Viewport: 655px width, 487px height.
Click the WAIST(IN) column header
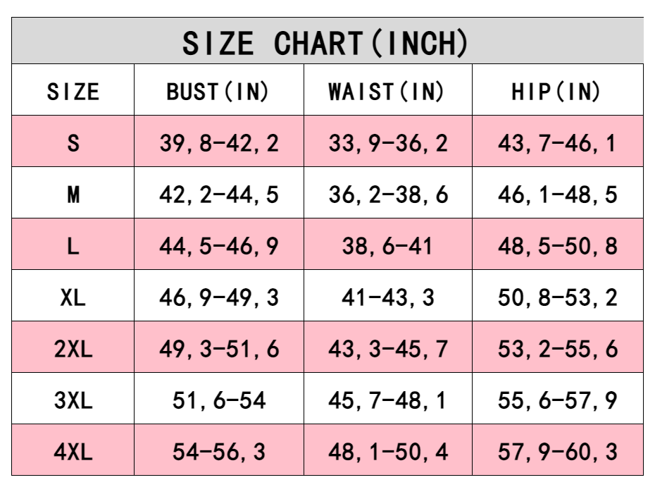387,92
